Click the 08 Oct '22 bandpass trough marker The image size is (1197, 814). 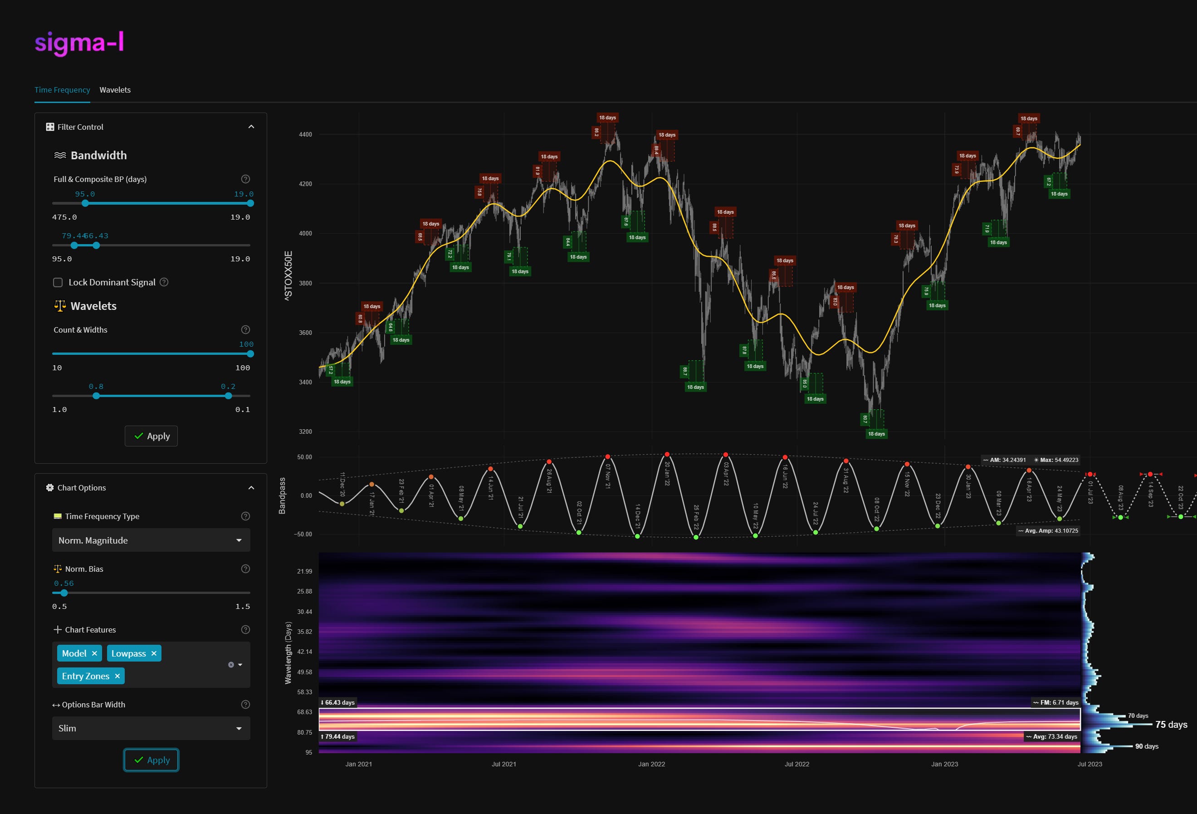tap(877, 529)
